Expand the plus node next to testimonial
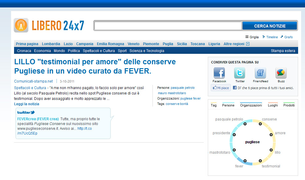The height and width of the screenshot is (180, 305). 260,161
